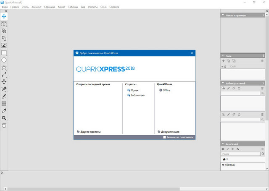Select the Rectangle Box tool
Screen dimensions: 269x191
click(x=4, y=53)
